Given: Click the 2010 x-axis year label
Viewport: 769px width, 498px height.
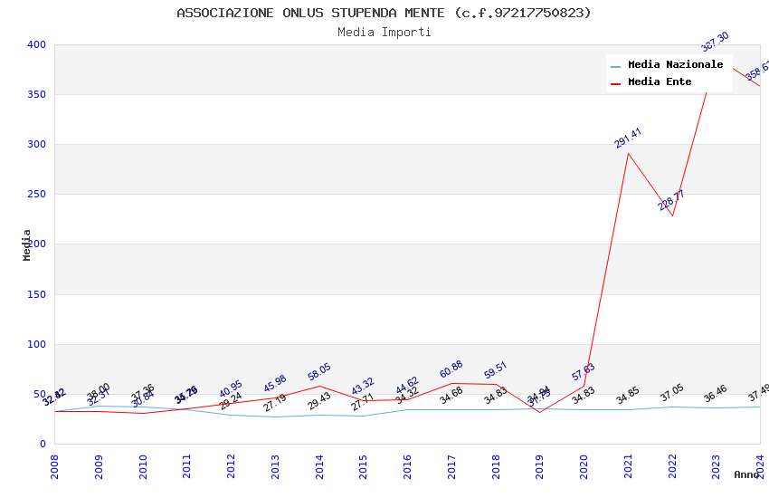Looking at the screenshot, I should point(143,466).
